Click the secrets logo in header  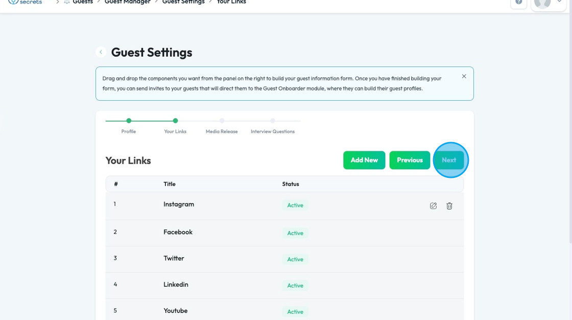[26, 2]
